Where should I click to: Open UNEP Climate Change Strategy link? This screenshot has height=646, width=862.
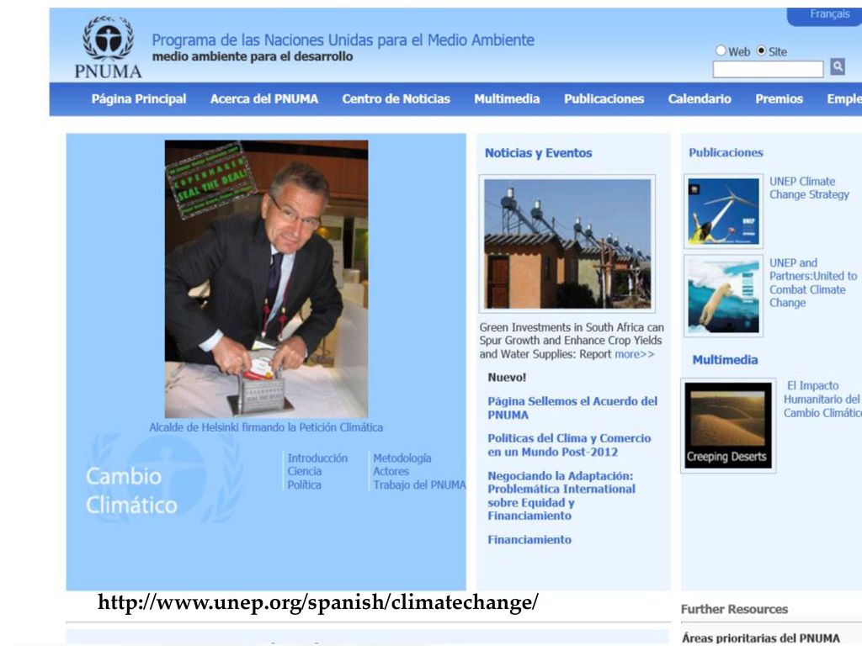point(809,188)
